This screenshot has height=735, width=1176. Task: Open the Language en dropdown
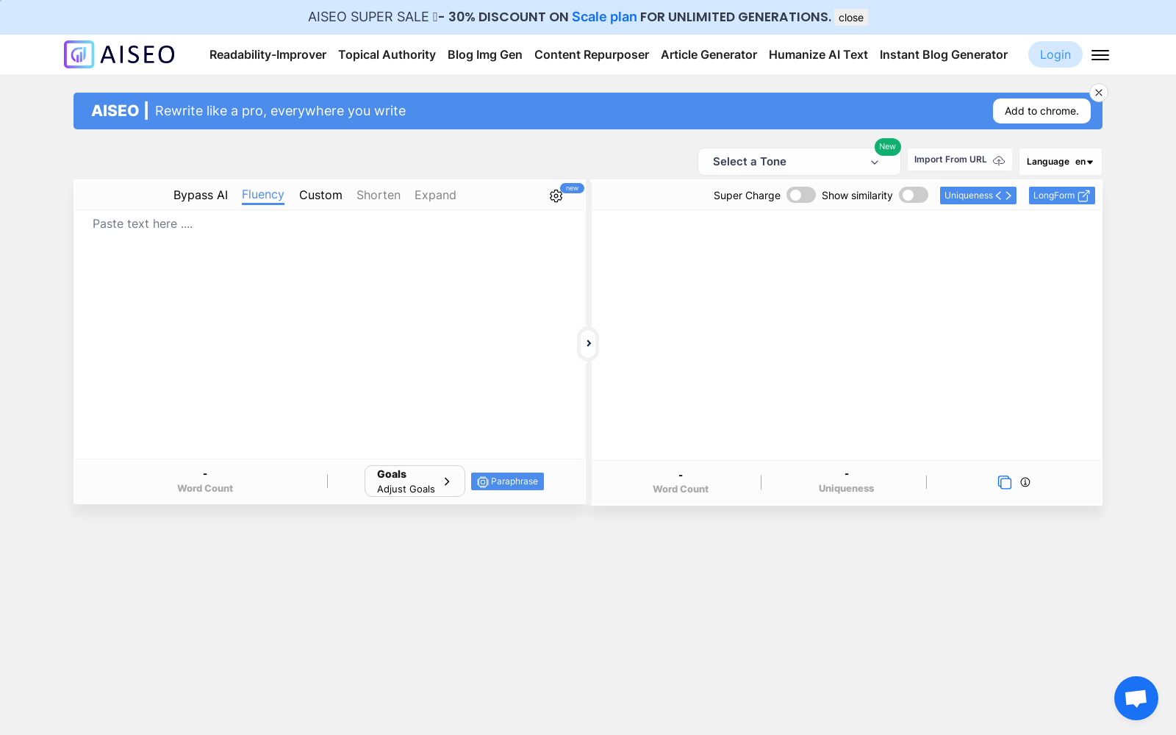[1060, 162]
